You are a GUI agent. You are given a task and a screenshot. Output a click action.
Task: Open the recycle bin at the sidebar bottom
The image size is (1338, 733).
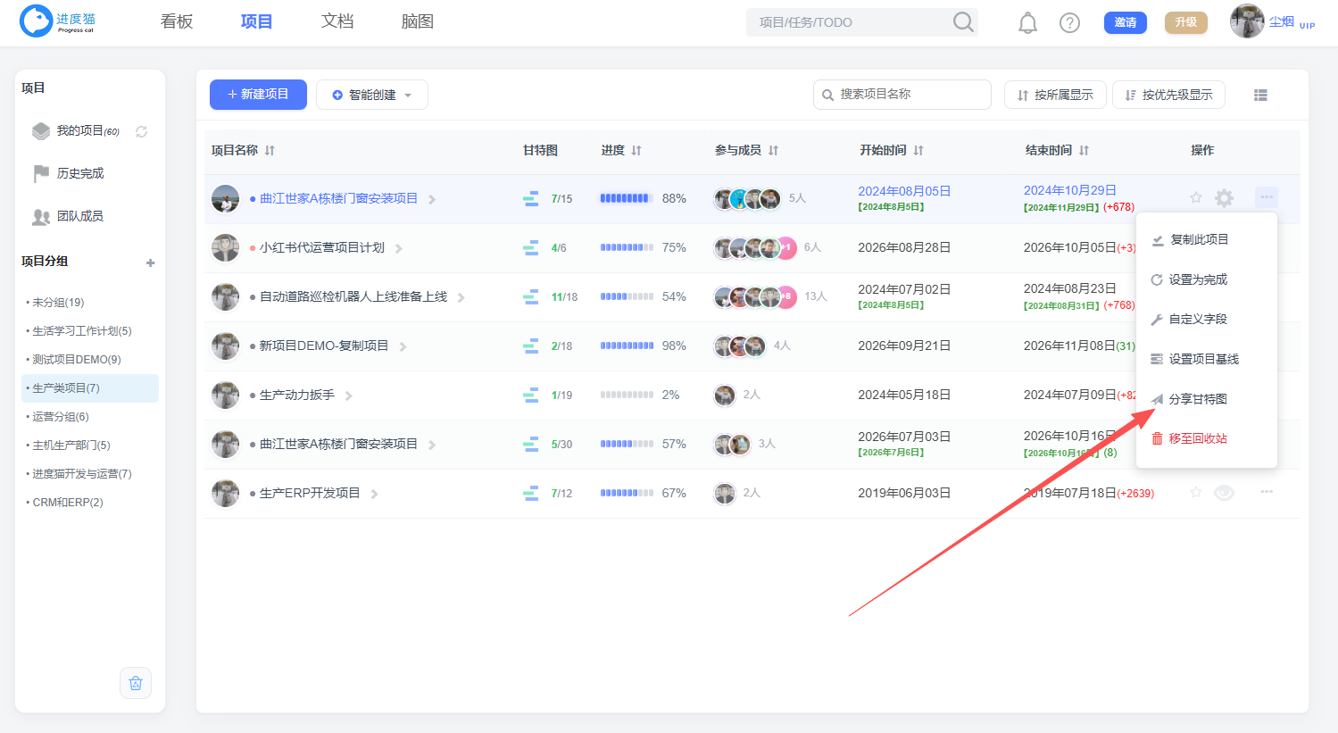coord(136,683)
